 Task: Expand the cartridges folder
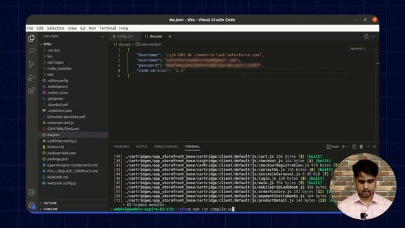click(x=73, y=62)
